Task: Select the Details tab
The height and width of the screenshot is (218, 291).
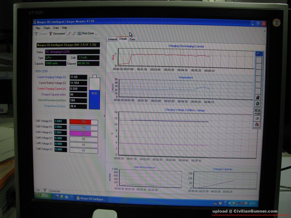Action: [123, 39]
